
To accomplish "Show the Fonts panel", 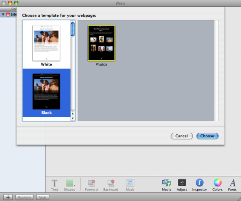I will 232,185.
